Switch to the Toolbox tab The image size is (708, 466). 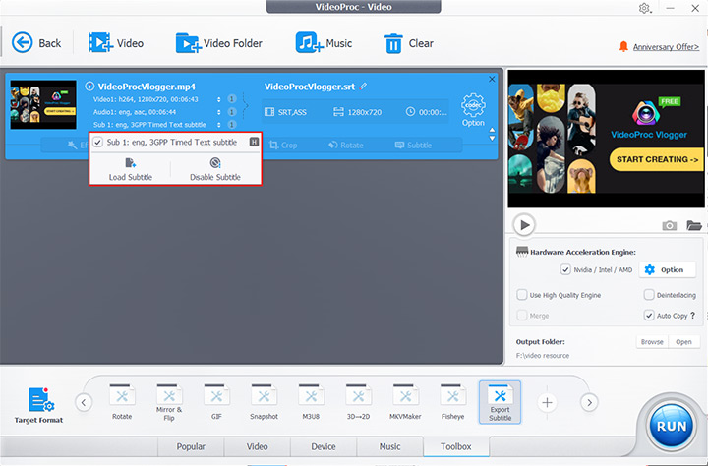coord(456,446)
